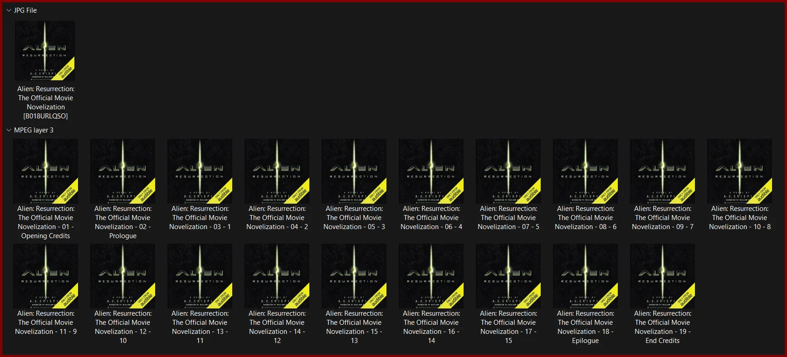Select thumbnail of track 15 - 13
The image size is (787, 357).
[354, 276]
